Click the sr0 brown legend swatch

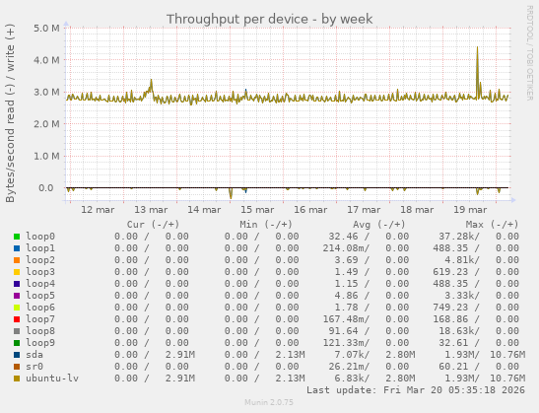pyautogui.click(x=17, y=367)
